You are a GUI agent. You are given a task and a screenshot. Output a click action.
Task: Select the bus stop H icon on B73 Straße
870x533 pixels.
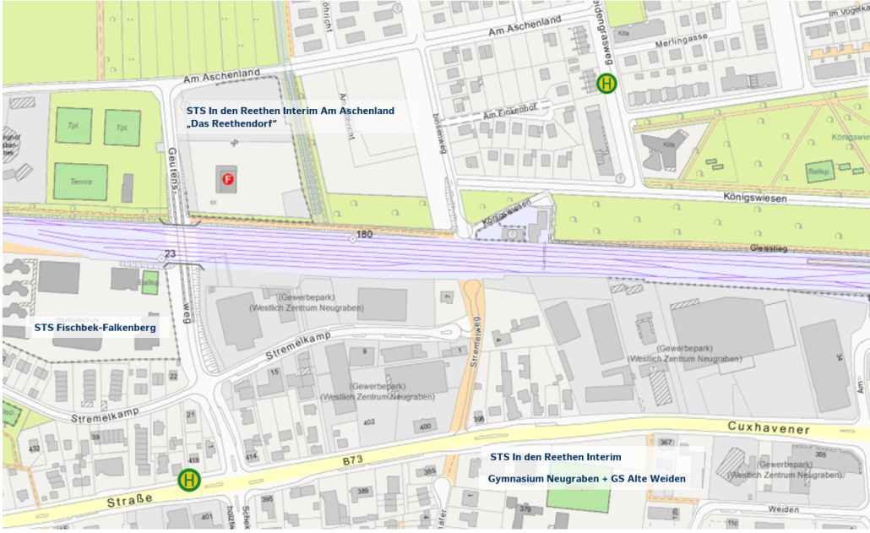click(x=189, y=480)
